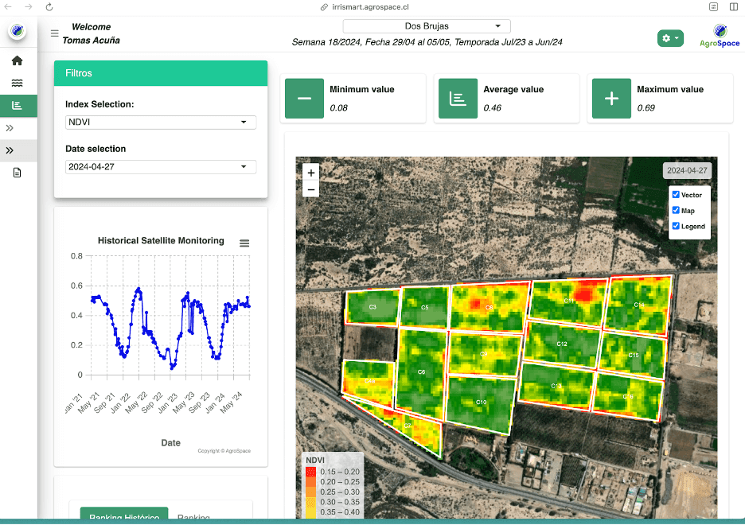Open the green settings gear button
The image size is (745, 525).
pyautogui.click(x=670, y=38)
